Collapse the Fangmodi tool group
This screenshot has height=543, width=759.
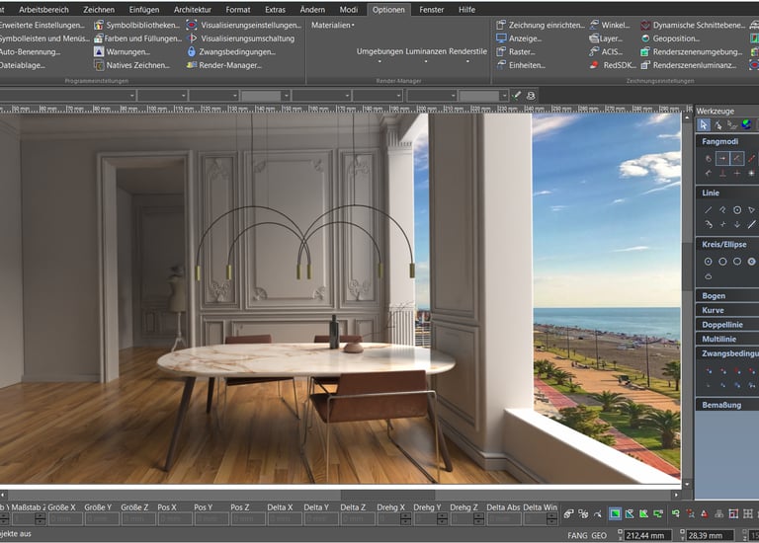[x=727, y=141]
